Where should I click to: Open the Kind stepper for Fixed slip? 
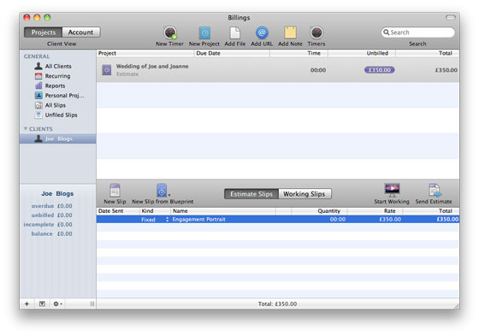(x=167, y=220)
